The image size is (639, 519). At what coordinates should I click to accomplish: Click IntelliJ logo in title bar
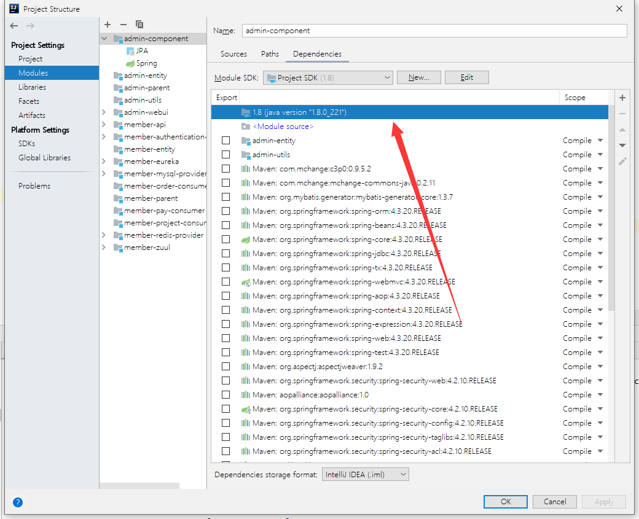(14, 9)
